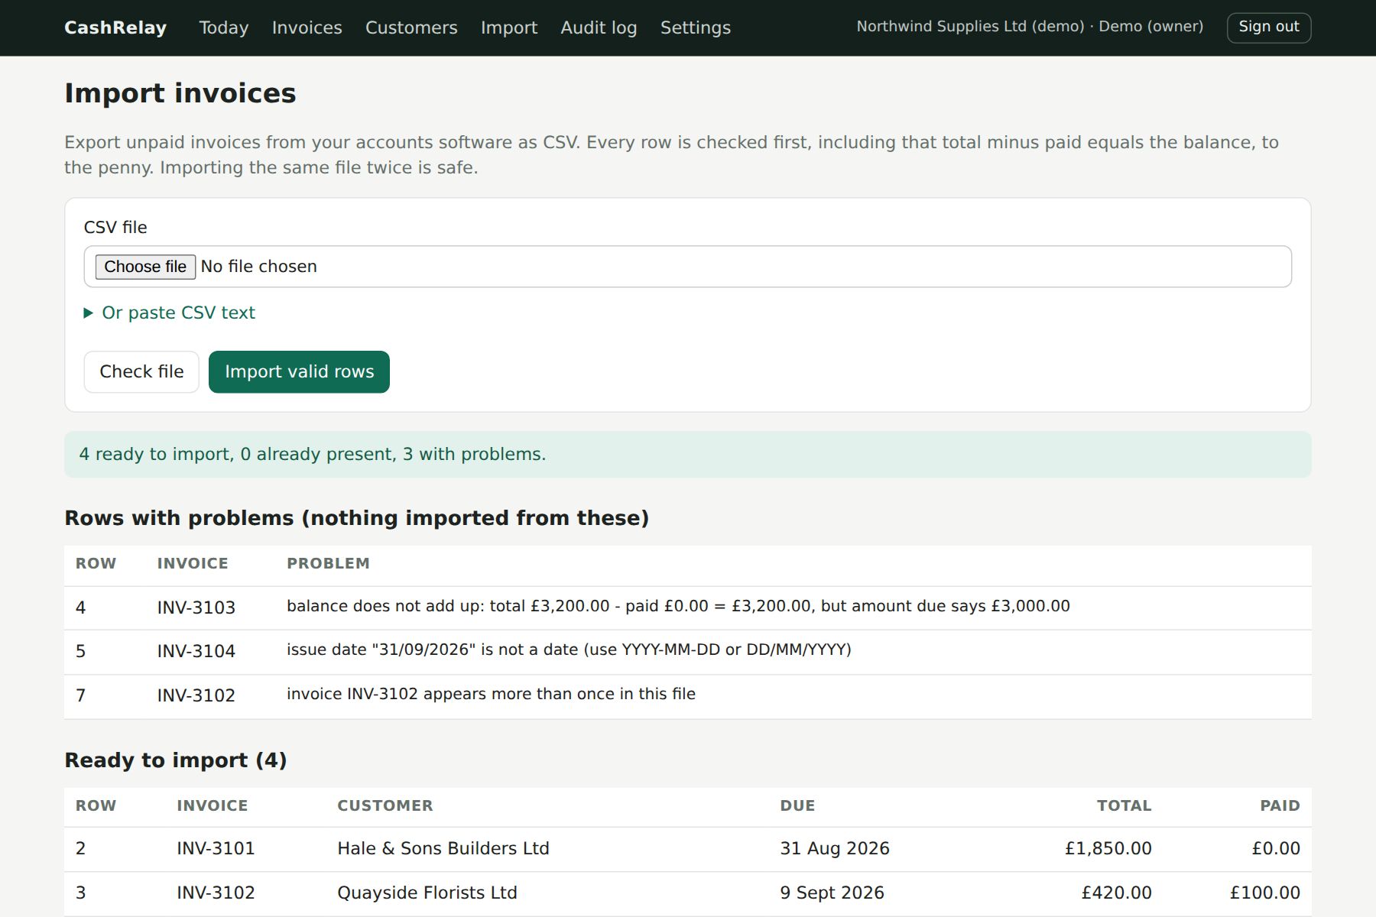Click due date 31 Aug 2026
This screenshot has height=917, width=1376.
tap(835, 849)
